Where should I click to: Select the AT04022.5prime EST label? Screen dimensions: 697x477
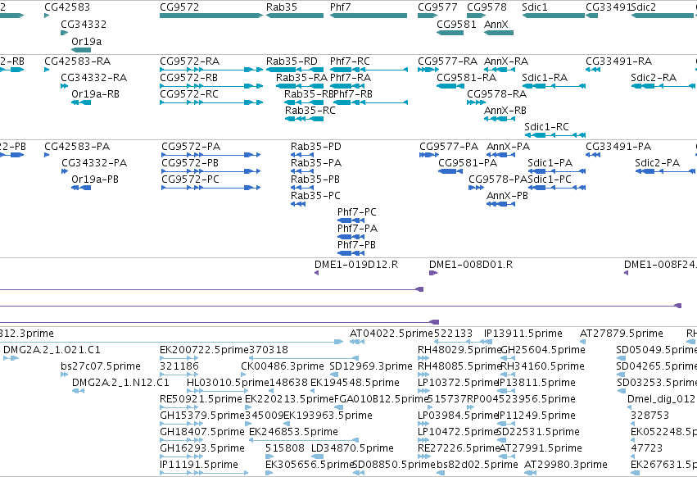[x=391, y=334]
